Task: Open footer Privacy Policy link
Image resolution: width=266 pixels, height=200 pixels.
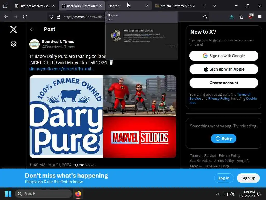Action: [229, 156]
